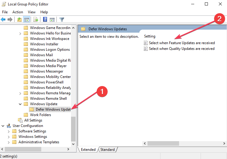This screenshot has height=159, width=227.
Task: Select Windows Ink Workspace tree item
Action: [49, 39]
